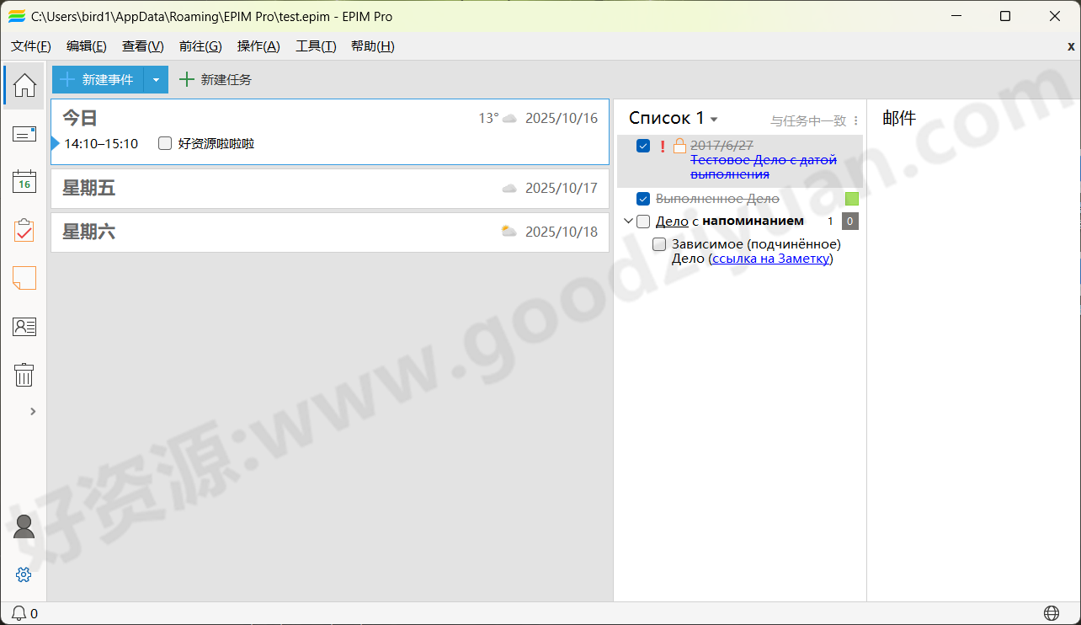Uncheck the Выполненное Дело checkbox
1081x625 pixels.
tap(642, 199)
